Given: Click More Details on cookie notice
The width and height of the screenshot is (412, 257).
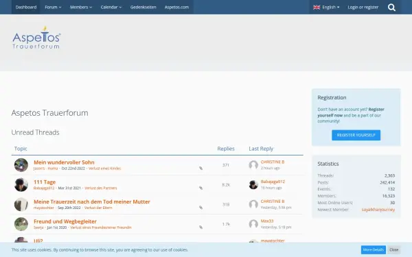Looking at the screenshot, I should click(373, 249).
